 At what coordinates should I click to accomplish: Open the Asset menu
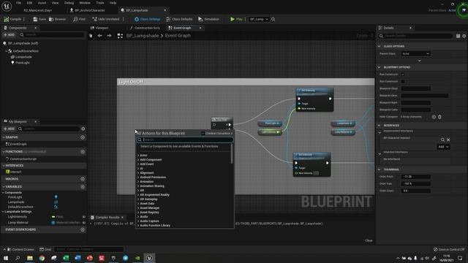pos(42,3)
